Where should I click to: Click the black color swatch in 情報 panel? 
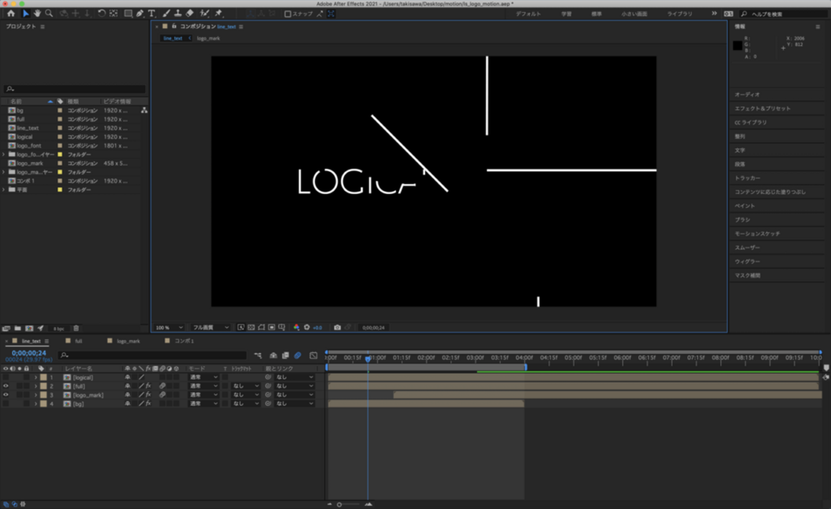pos(738,46)
